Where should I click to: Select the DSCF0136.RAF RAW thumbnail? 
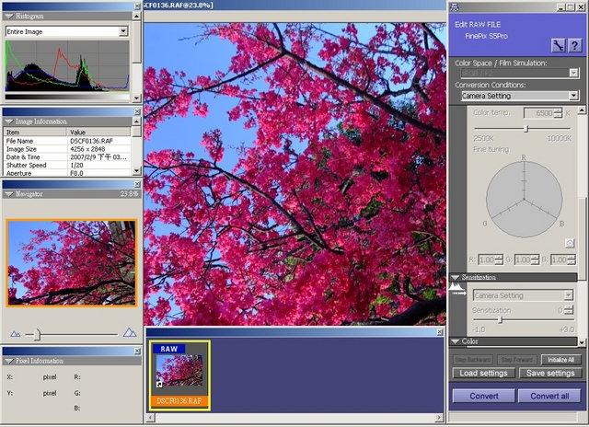179,375
